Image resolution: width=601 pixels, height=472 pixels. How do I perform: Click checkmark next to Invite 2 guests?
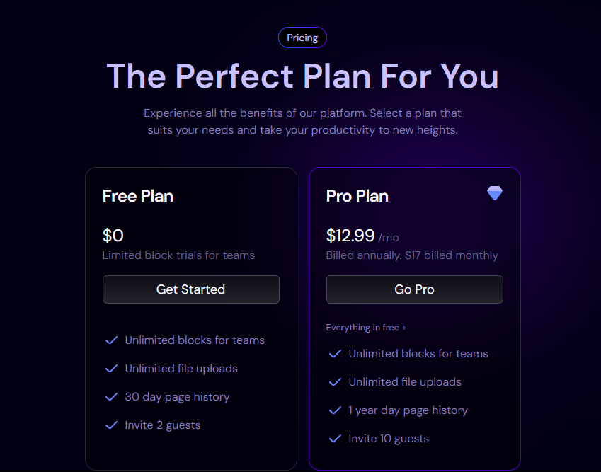(111, 425)
